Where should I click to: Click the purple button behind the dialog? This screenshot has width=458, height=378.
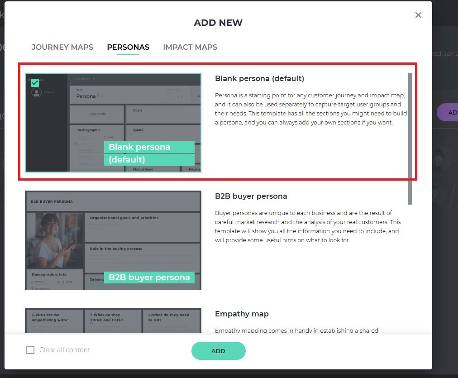click(448, 112)
